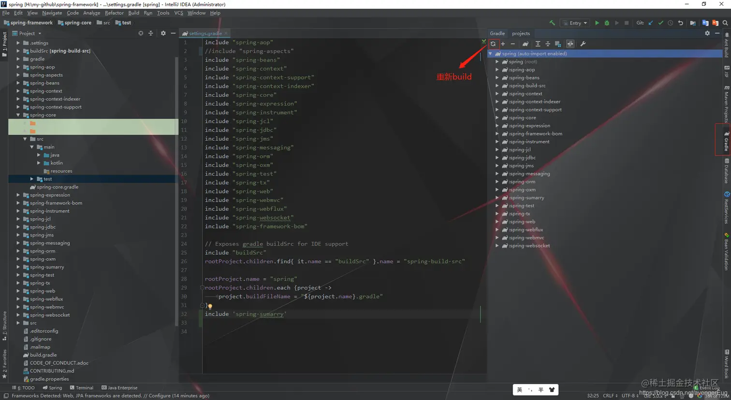Open Java Enterprise tool window
The height and width of the screenshot is (400, 731).
coord(119,388)
